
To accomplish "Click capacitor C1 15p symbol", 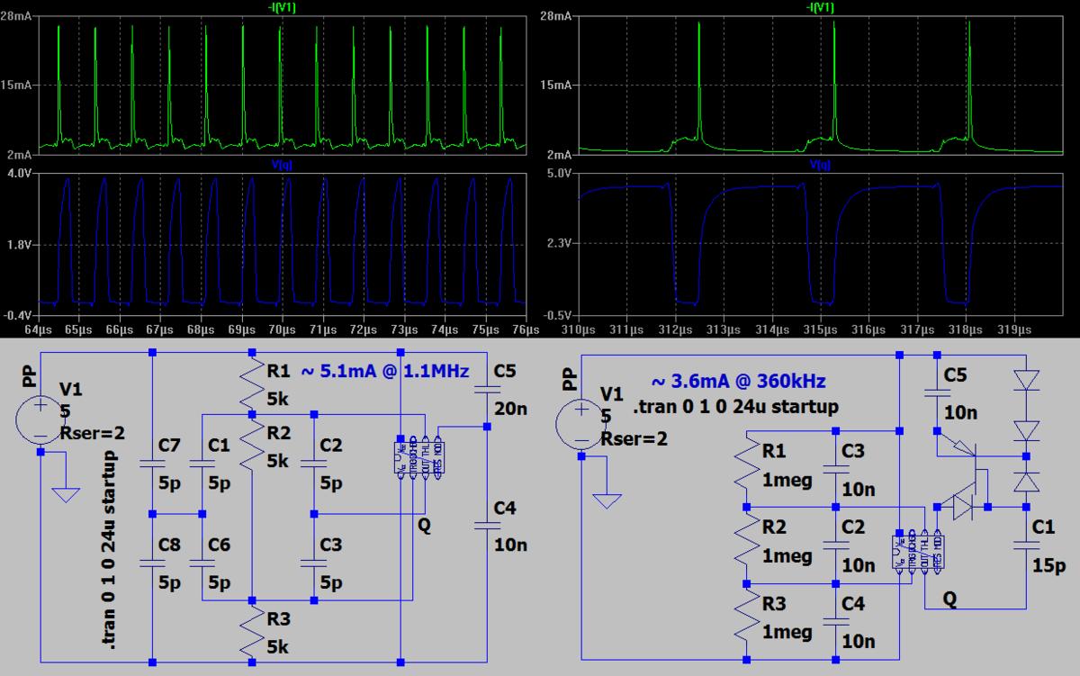I will pyautogui.click(x=1024, y=544).
